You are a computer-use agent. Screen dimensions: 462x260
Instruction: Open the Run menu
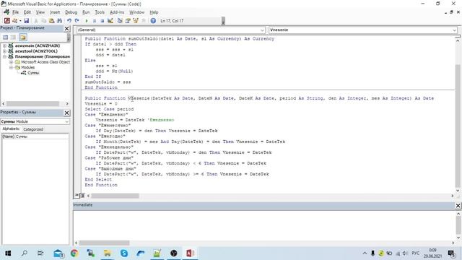click(x=86, y=12)
